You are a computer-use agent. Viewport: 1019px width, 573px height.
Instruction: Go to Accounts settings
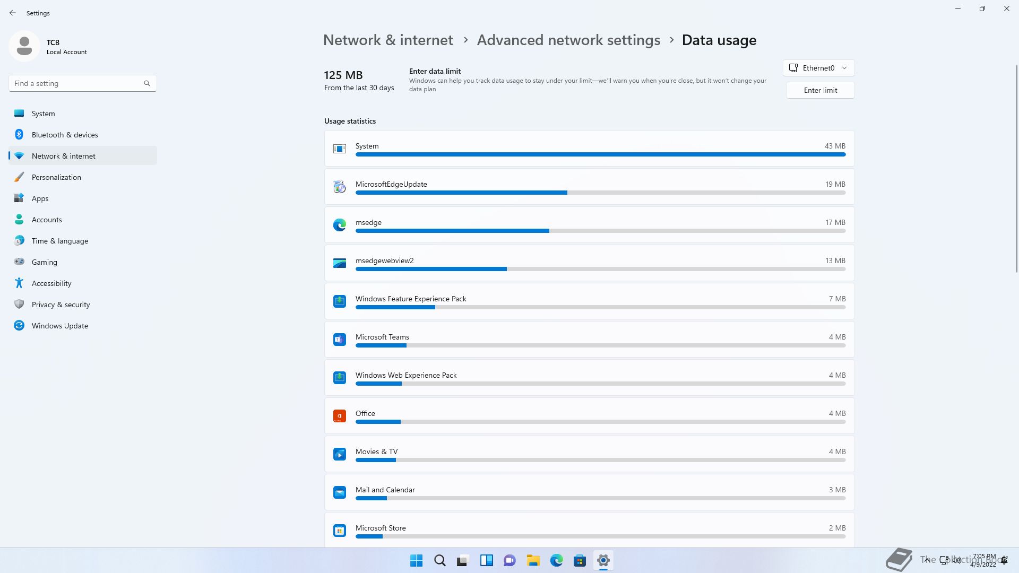(x=83, y=220)
